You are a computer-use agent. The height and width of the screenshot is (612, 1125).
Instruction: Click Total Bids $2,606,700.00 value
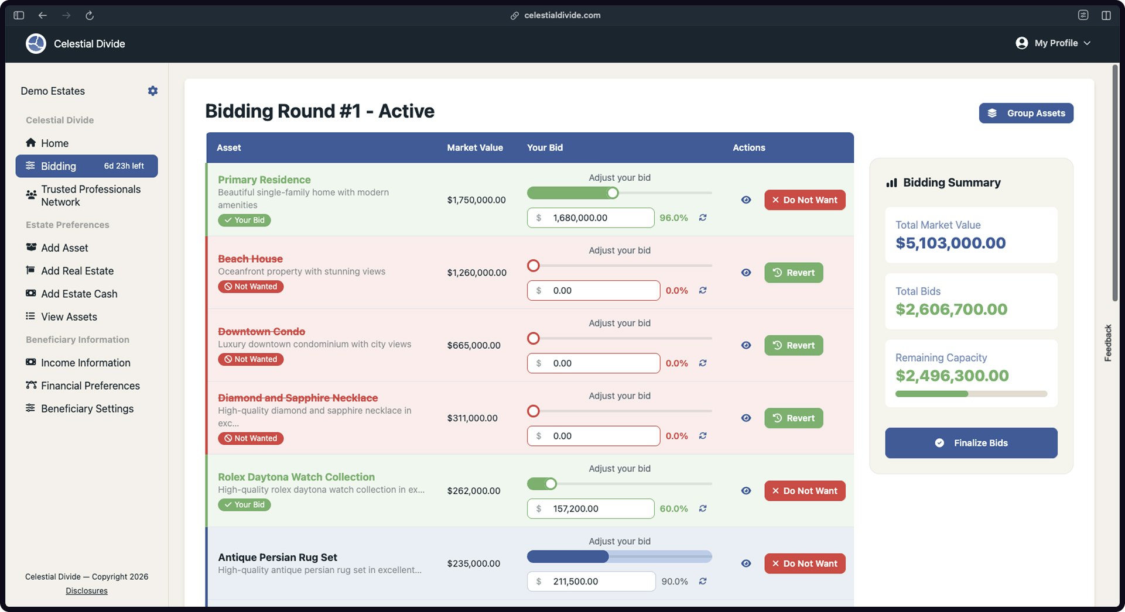[x=951, y=310]
